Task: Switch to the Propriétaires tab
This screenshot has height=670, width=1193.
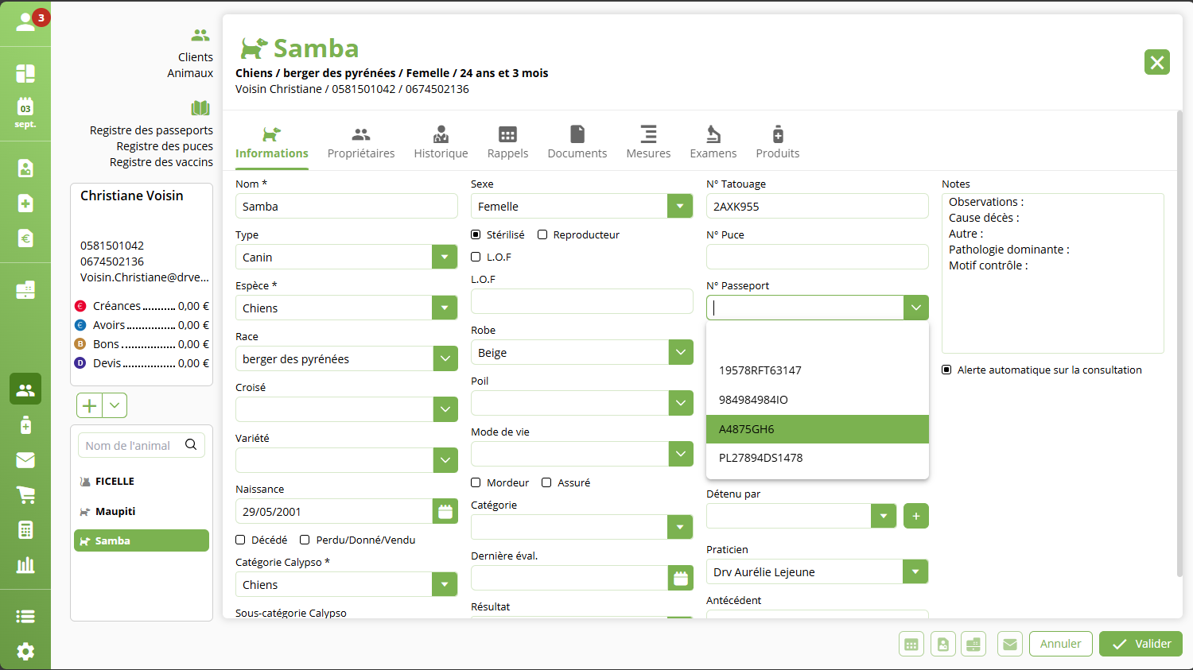Action: tap(361, 143)
